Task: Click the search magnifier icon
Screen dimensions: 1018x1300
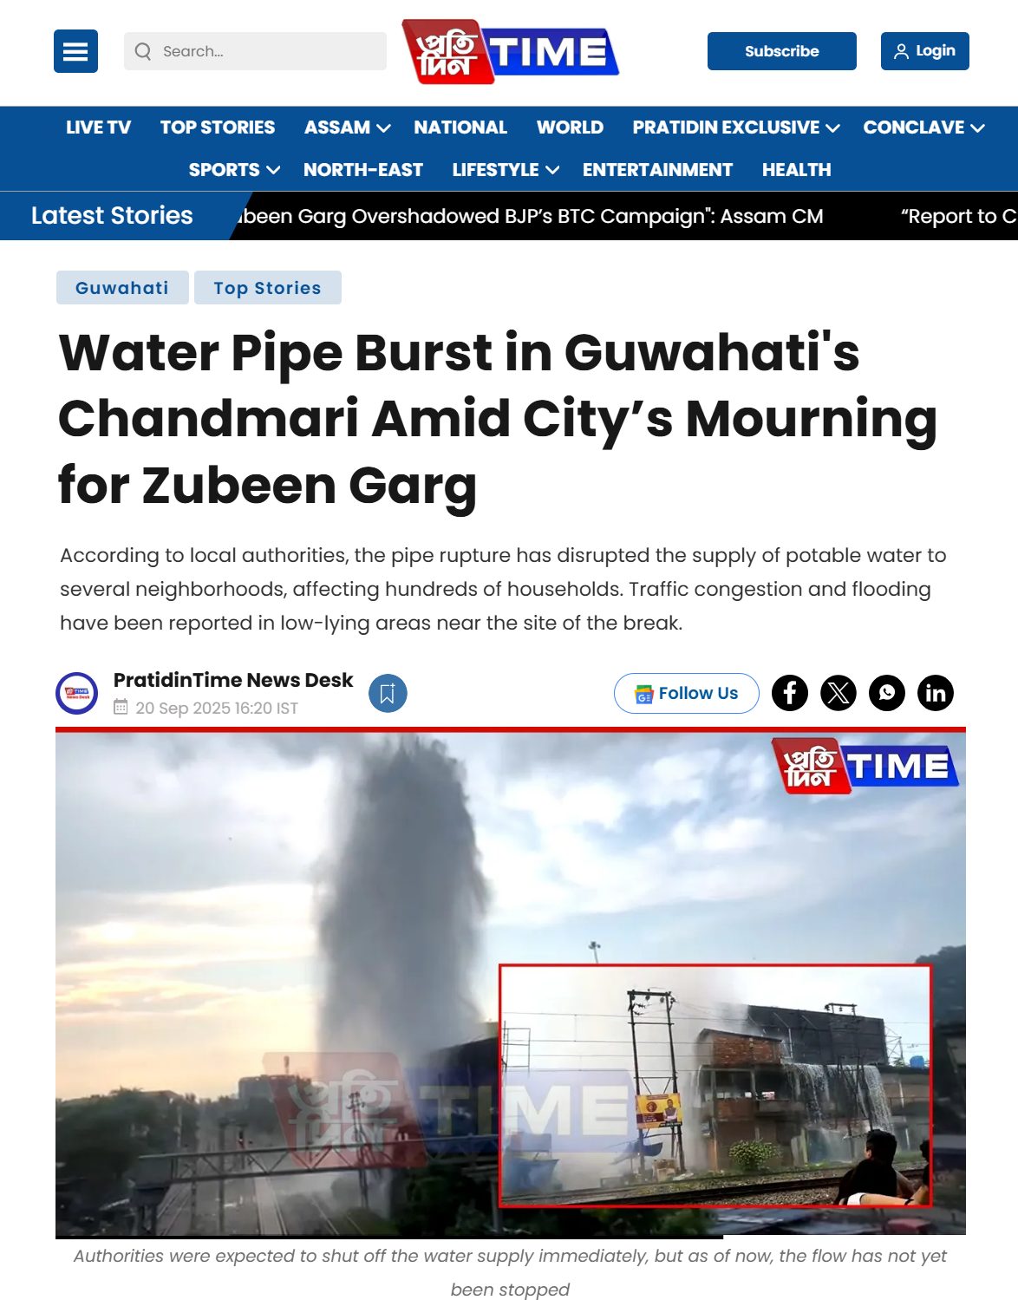Action: pos(143,51)
